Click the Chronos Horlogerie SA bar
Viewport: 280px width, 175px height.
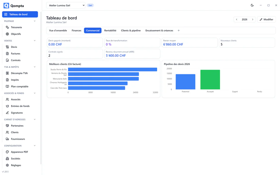click(x=98, y=83)
